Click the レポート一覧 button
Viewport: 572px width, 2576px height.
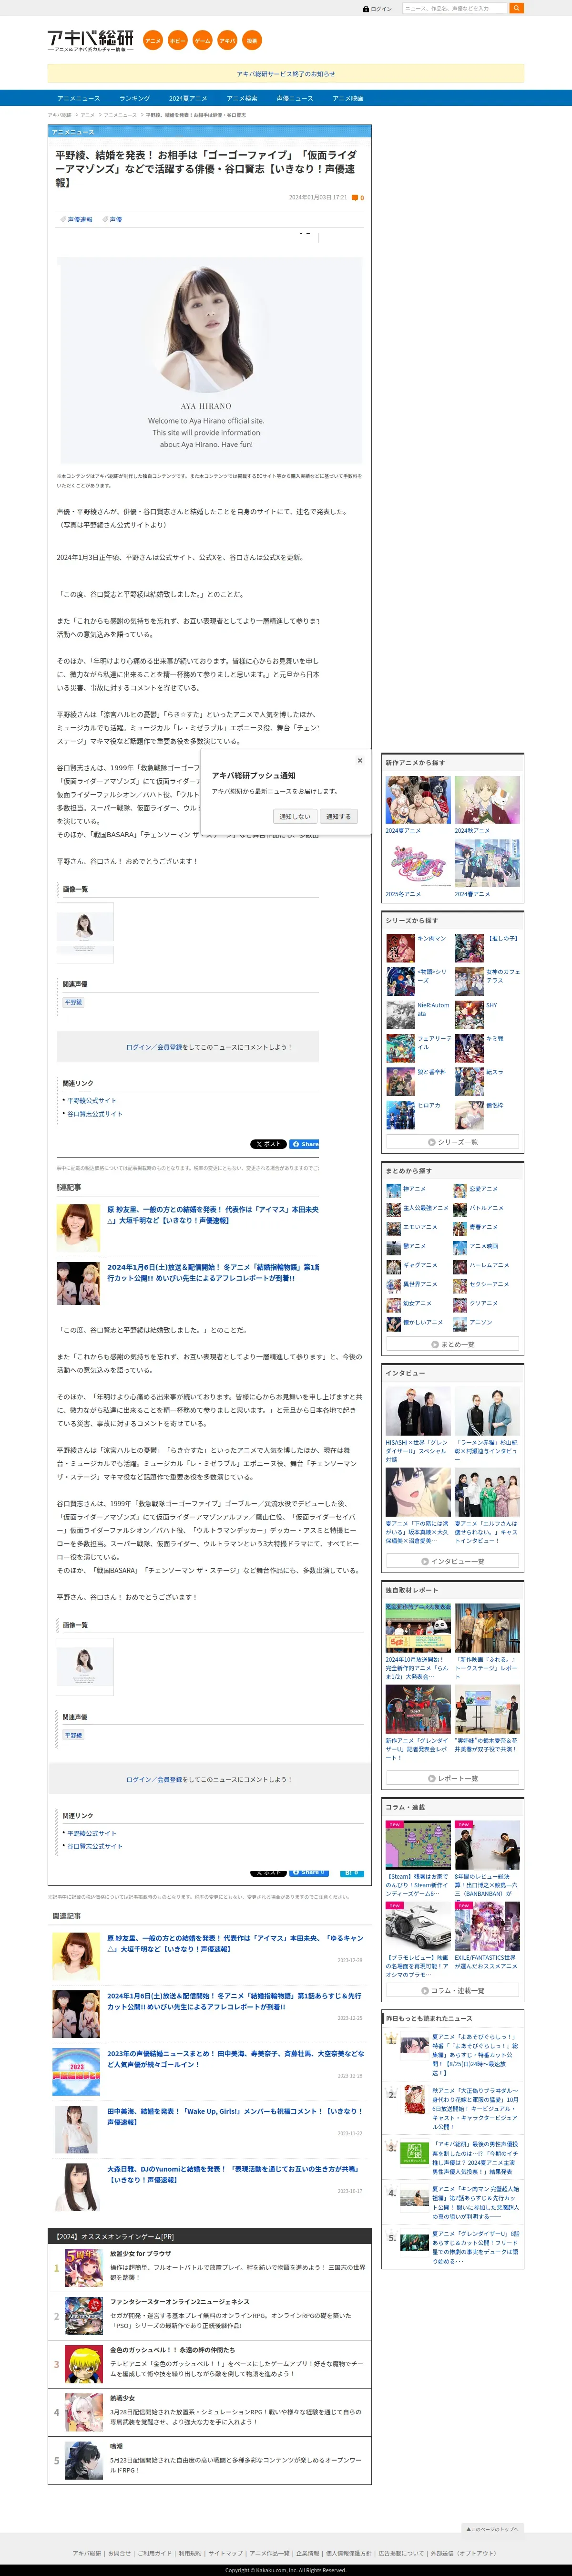pyautogui.click(x=453, y=1778)
